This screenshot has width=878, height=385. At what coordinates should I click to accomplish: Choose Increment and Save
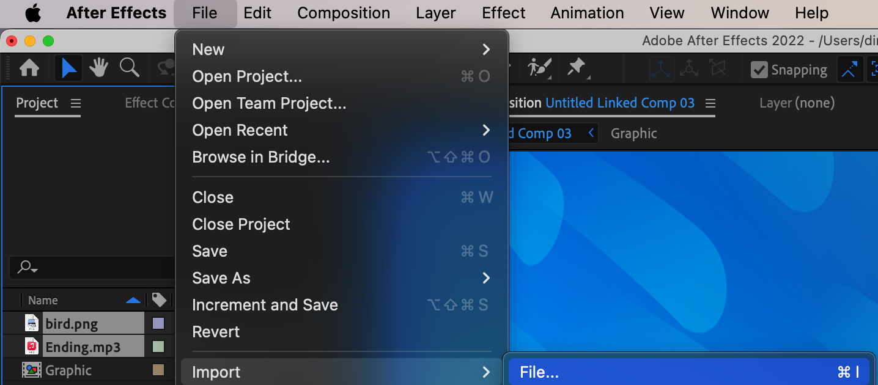pos(265,305)
